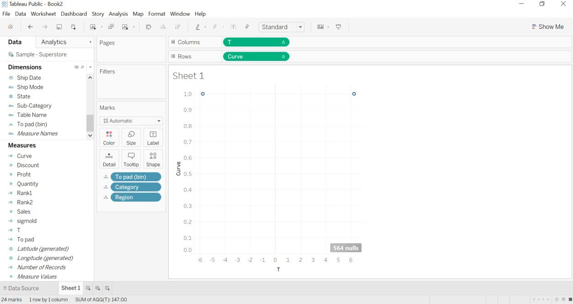The width and height of the screenshot is (573, 304).
Task: Open the Format menu
Action: [x=157, y=14]
